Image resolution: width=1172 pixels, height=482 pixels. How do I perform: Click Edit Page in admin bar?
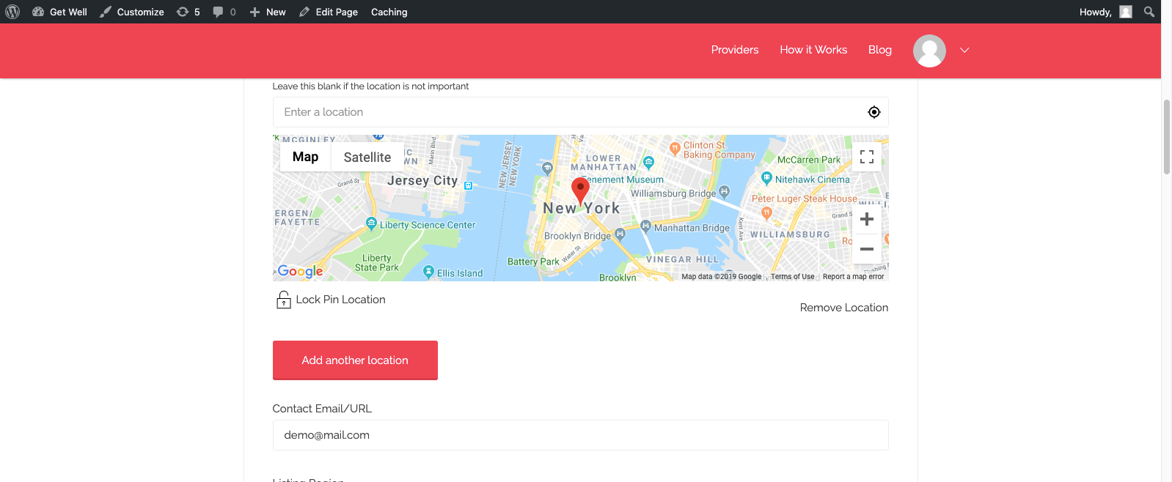pyautogui.click(x=329, y=12)
